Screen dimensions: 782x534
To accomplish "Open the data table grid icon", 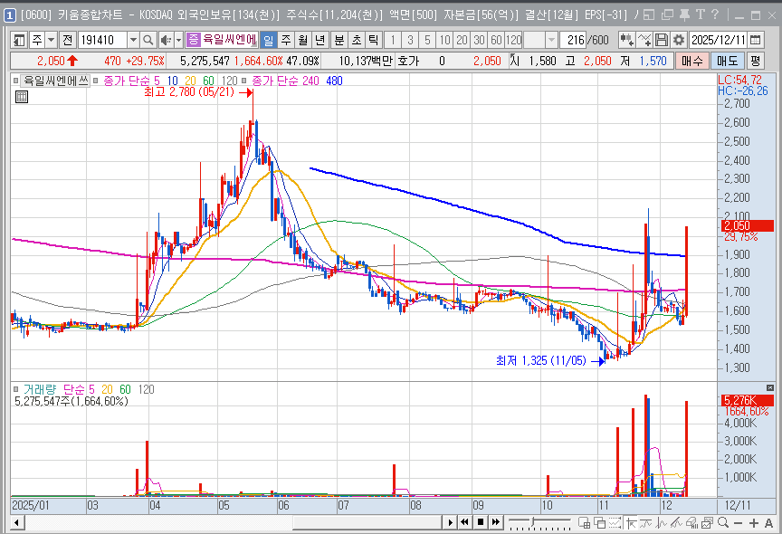I will pyautogui.click(x=22, y=97).
